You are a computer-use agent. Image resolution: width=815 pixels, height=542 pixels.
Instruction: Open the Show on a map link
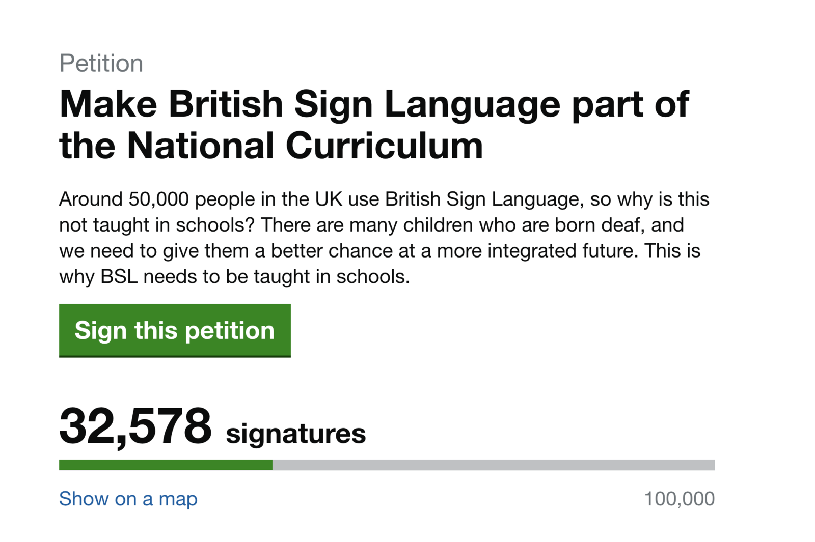point(128,499)
